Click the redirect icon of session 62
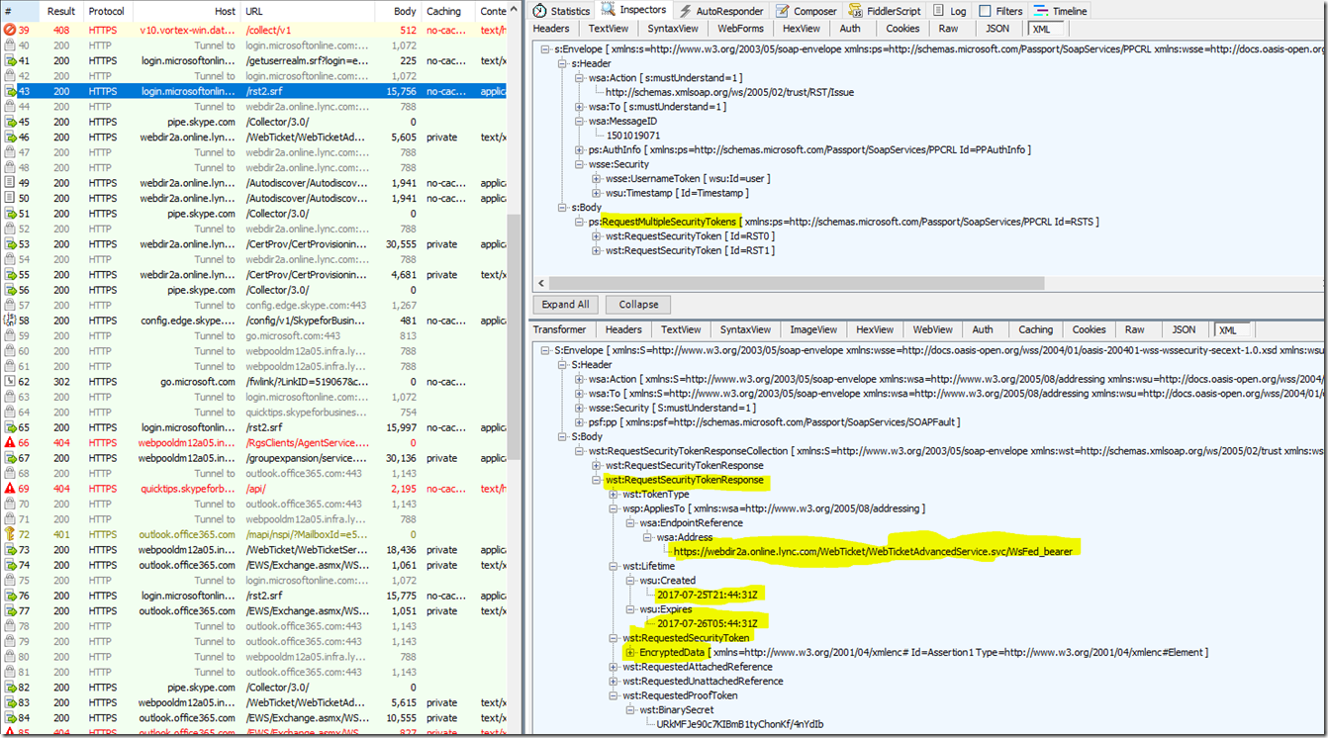Image resolution: width=1328 pixels, height=738 pixels. (x=10, y=382)
